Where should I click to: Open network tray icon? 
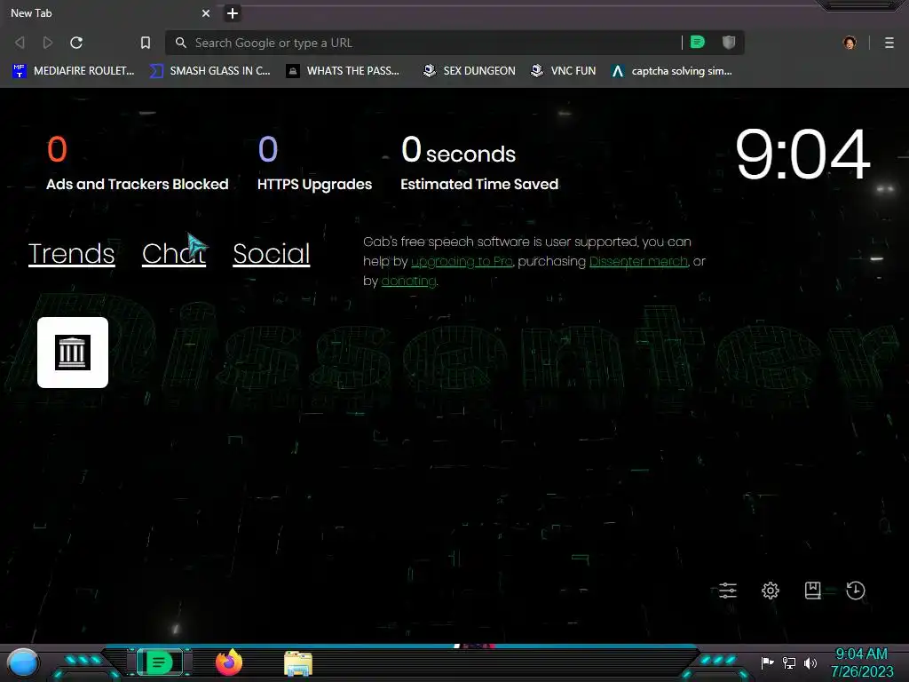[789, 662]
